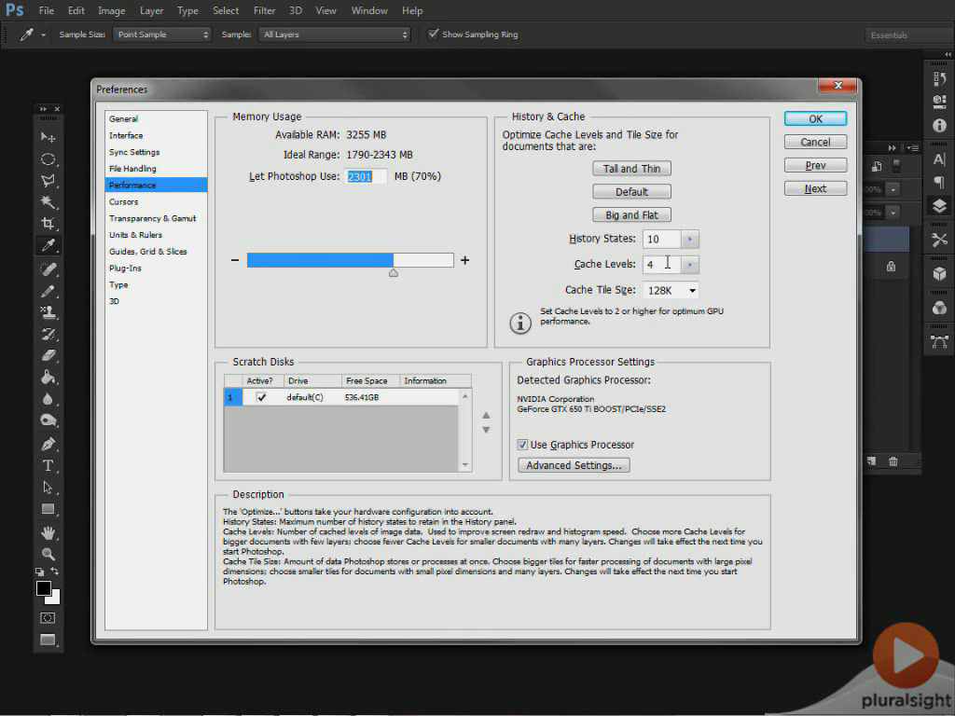Select the Eraser tool
This screenshot has width=955, height=716.
(x=48, y=355)
